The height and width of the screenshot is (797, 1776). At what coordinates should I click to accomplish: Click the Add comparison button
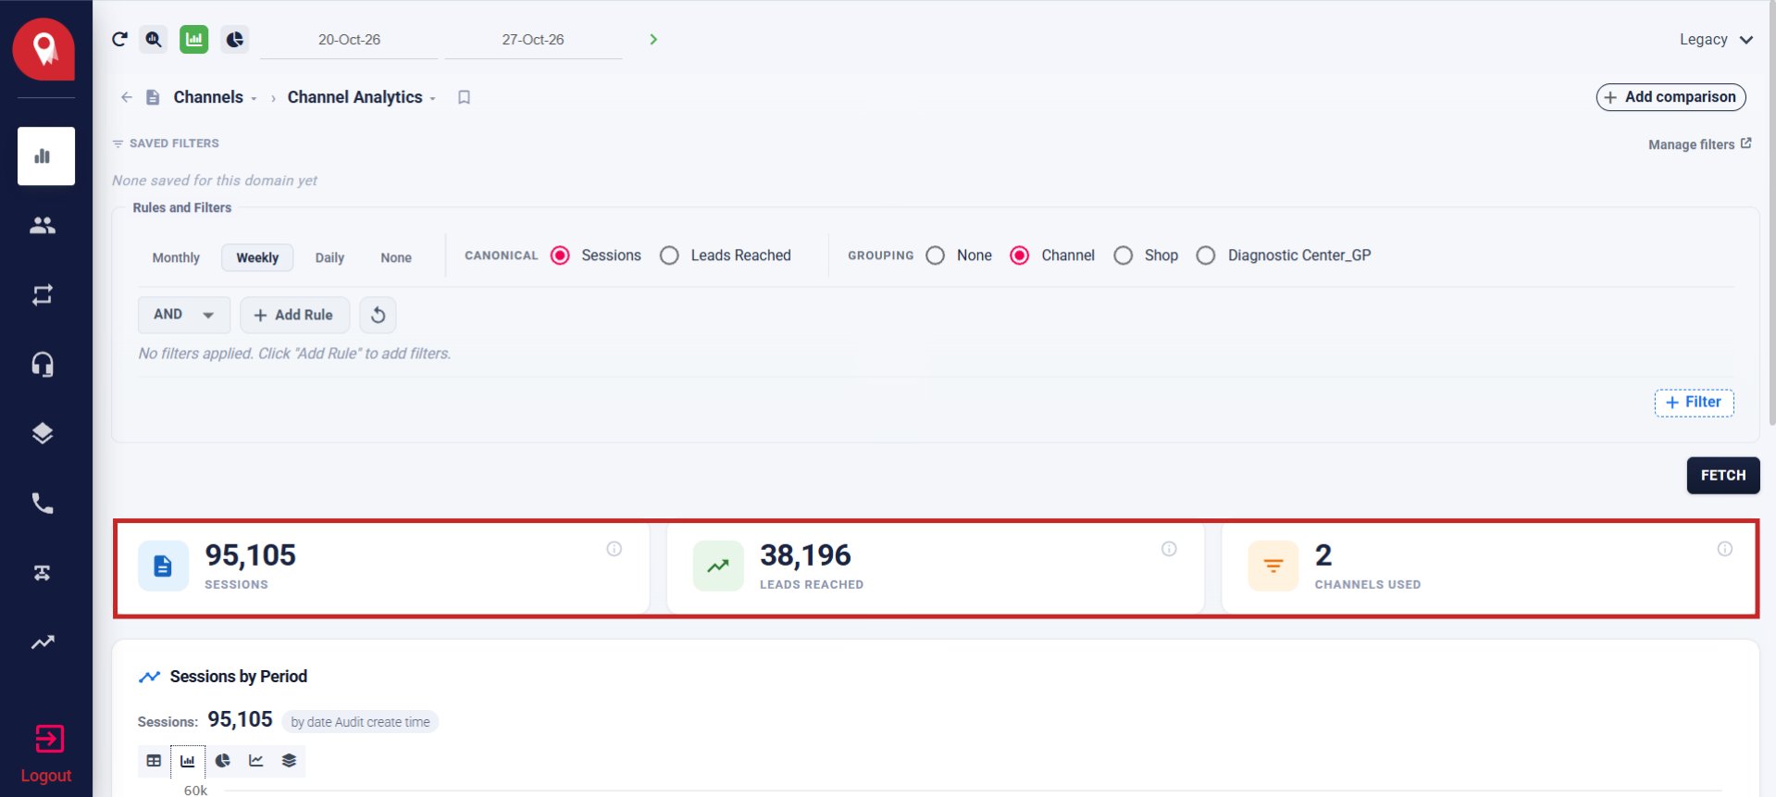tap(1670, 97)
